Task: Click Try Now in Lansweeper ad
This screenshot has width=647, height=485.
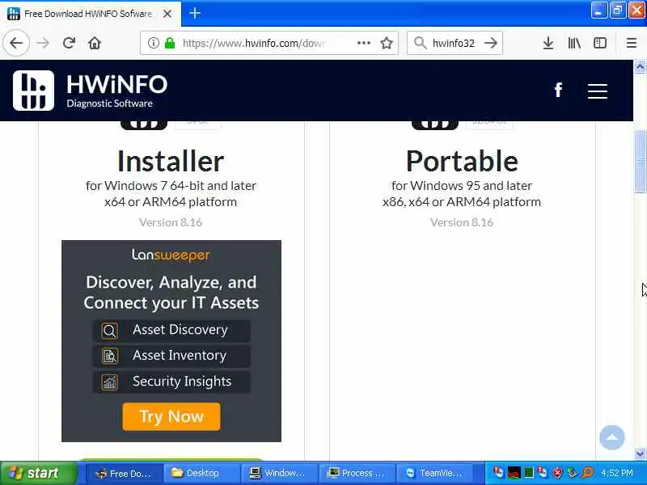Action: (x=171, y=416)
